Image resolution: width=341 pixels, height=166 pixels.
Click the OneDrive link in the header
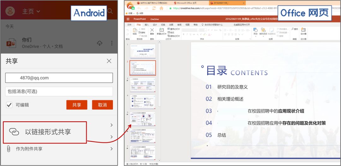(155, 19)
